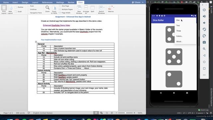Open the Insert ribbon tab
This screenshot has width=213, height=120.
tap(15, 2)
